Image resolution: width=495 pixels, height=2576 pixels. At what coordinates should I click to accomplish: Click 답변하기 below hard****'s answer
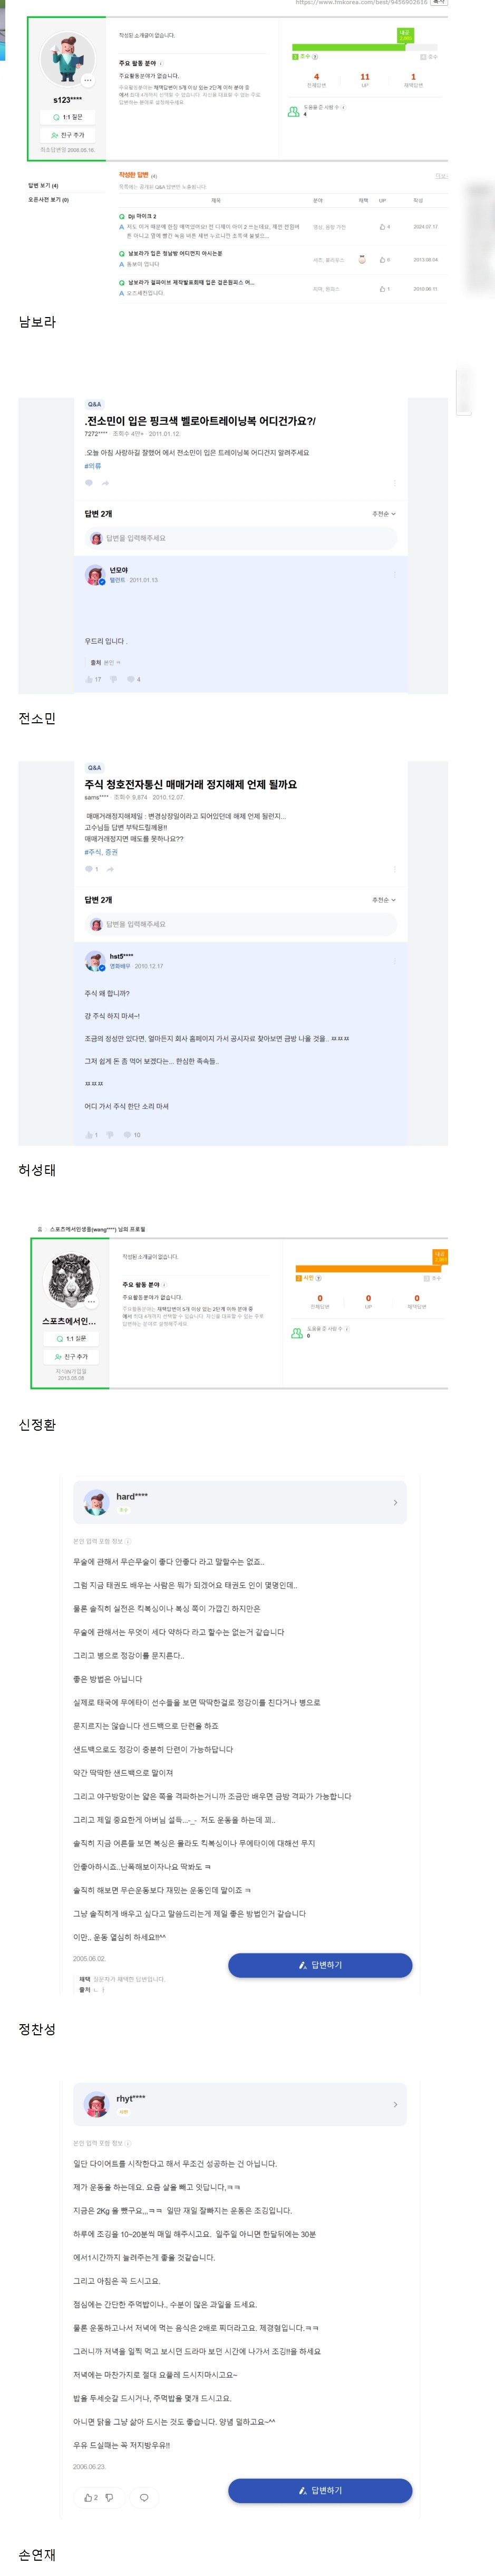[320, 1965]
